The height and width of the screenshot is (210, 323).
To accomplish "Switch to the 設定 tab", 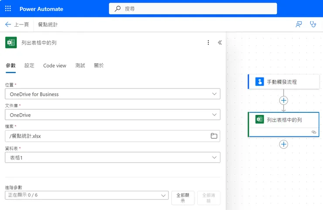I will click(29, 66).
